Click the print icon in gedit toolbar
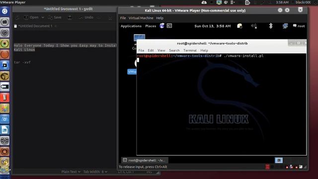 (x=70, y=17)
